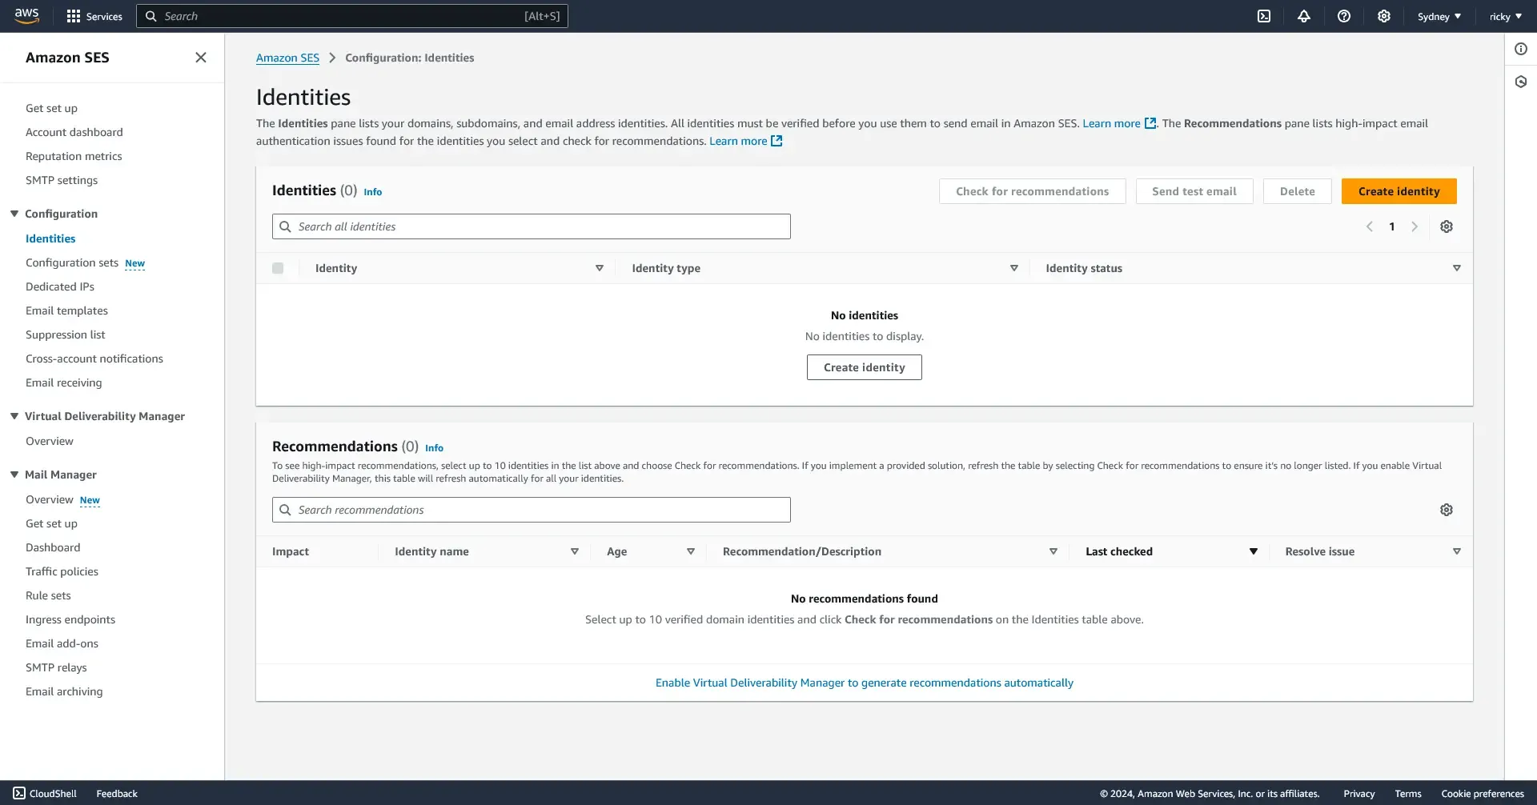Open Get set up at top of sidebar
Viewport: 1537px width, 805px height.
coord(51,108)
